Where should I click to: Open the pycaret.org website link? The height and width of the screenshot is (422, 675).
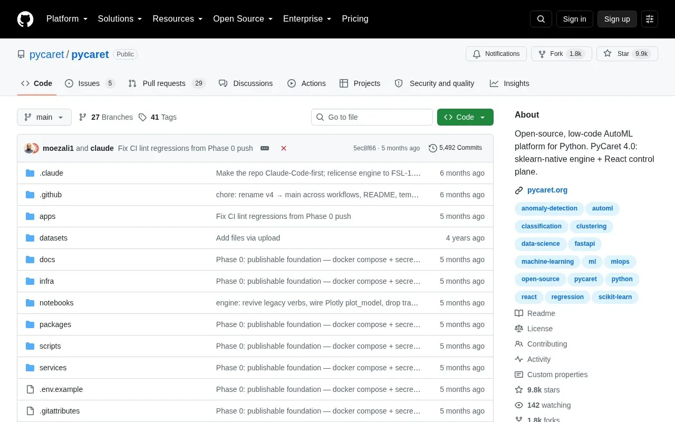(547, 190)
